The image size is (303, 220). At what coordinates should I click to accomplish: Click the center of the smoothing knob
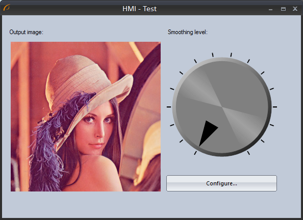click(x=222, y=107)
